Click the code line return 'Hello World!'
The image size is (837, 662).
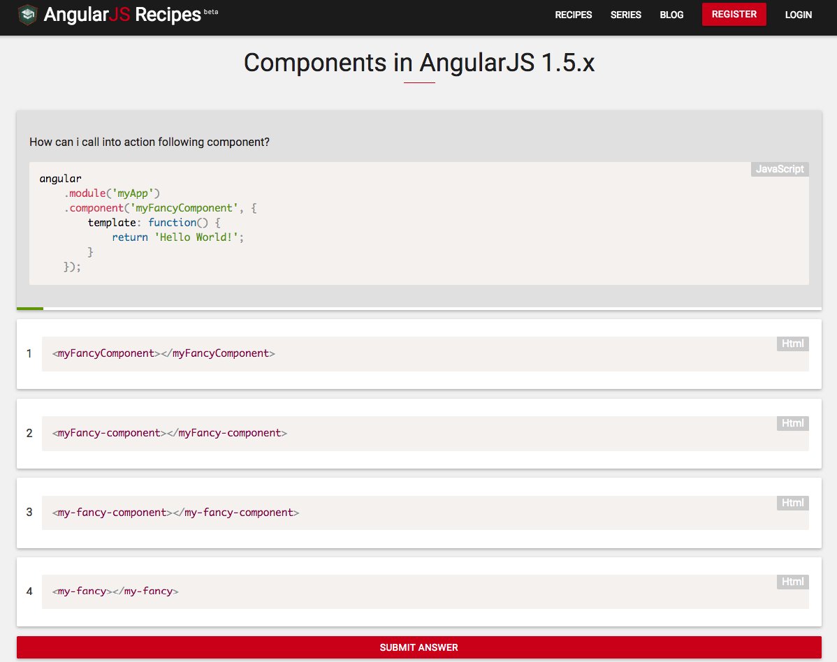[x=177, y=237]
